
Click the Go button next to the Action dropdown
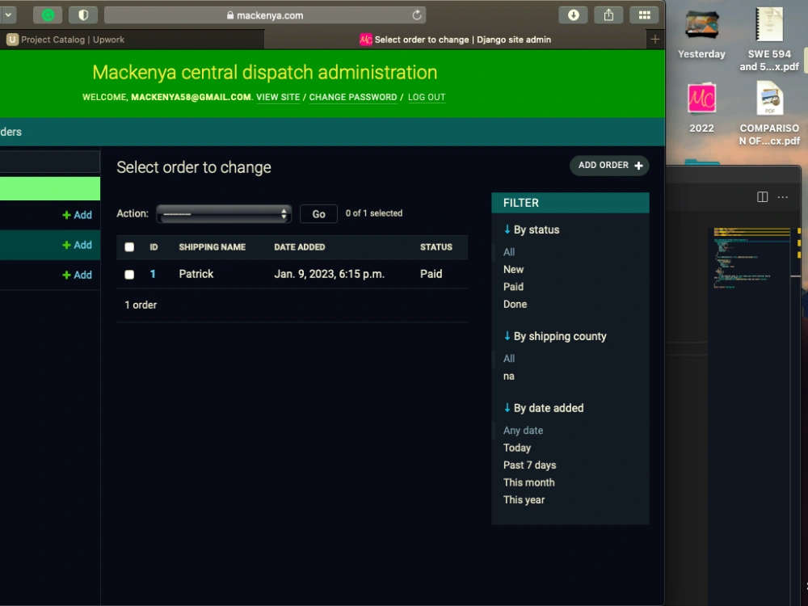318,213
